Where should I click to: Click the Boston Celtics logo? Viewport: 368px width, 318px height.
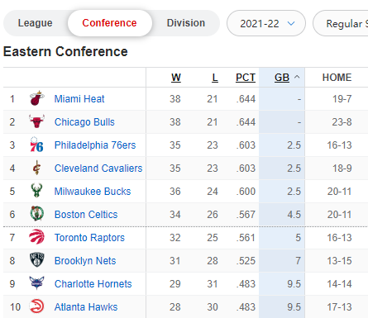coord(36,214)
